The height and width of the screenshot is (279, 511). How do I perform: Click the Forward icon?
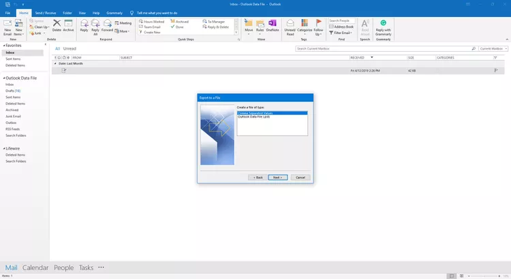tap(107, 23)
